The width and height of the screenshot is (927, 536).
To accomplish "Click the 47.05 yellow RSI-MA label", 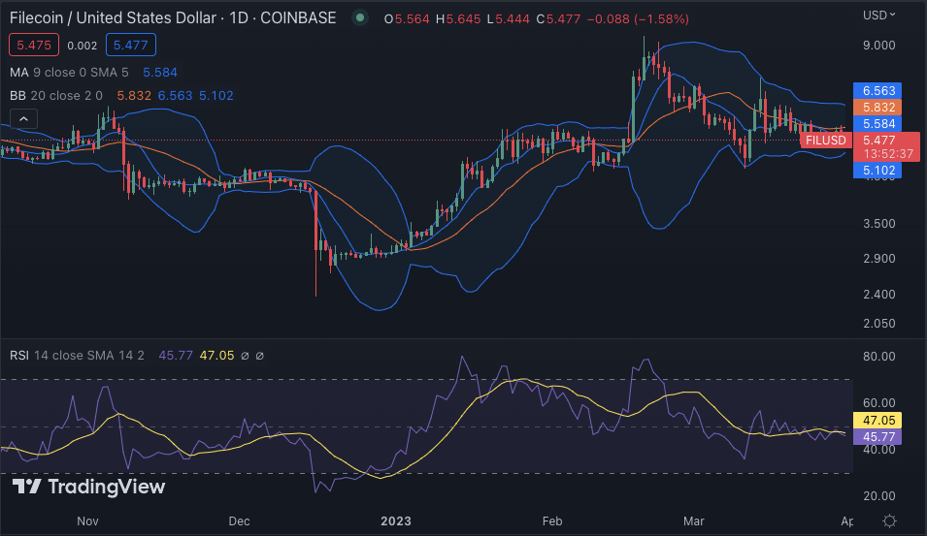I will coord(877,421).
